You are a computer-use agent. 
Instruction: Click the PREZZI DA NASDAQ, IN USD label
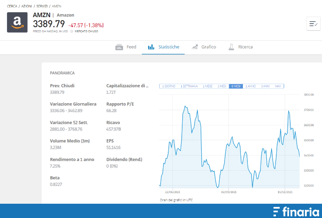[x=50, y=31]
